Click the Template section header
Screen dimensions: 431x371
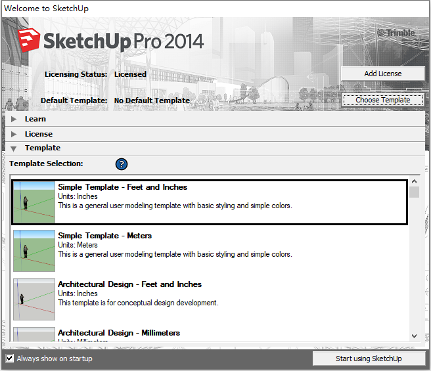pyautogui.click(x=215, y=148)
